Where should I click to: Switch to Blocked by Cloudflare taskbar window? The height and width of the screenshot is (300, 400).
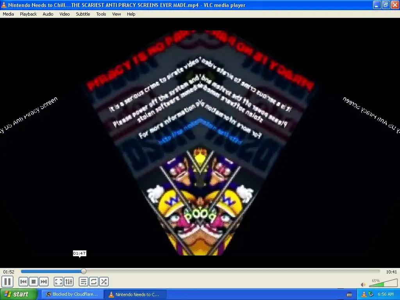click(72, 294)
